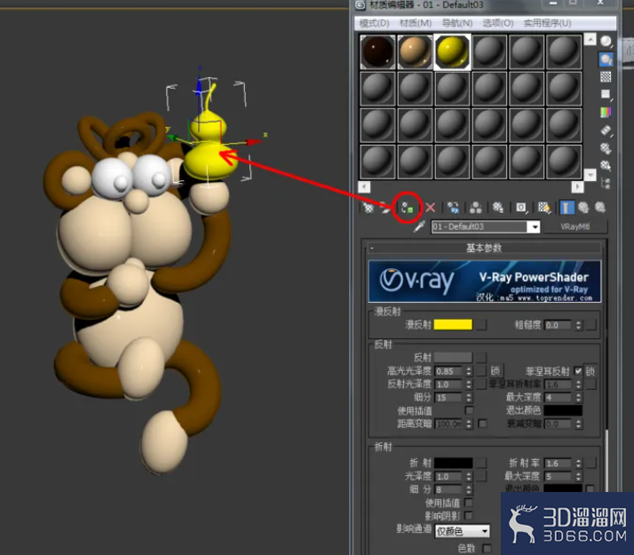The height and width of the screenshot is (555, 634).
Task: Click the Make Preview film icon
Action: coord(606,131)
